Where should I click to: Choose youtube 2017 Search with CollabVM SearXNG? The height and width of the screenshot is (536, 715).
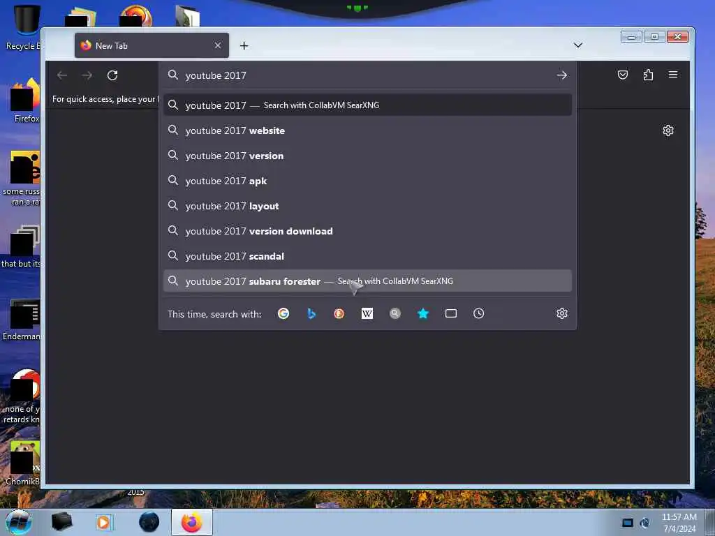(x=367, y=105)
